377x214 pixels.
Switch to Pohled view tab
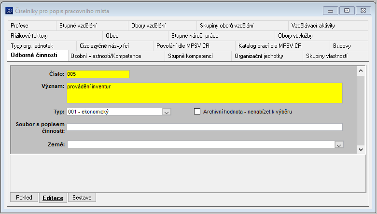pyautogui.click(x=24, y=198)
